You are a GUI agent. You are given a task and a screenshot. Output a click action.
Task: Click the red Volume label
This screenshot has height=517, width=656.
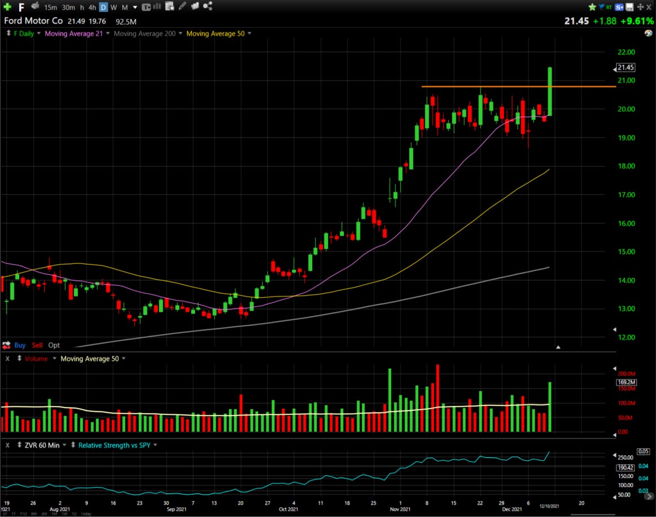[37, 359]
